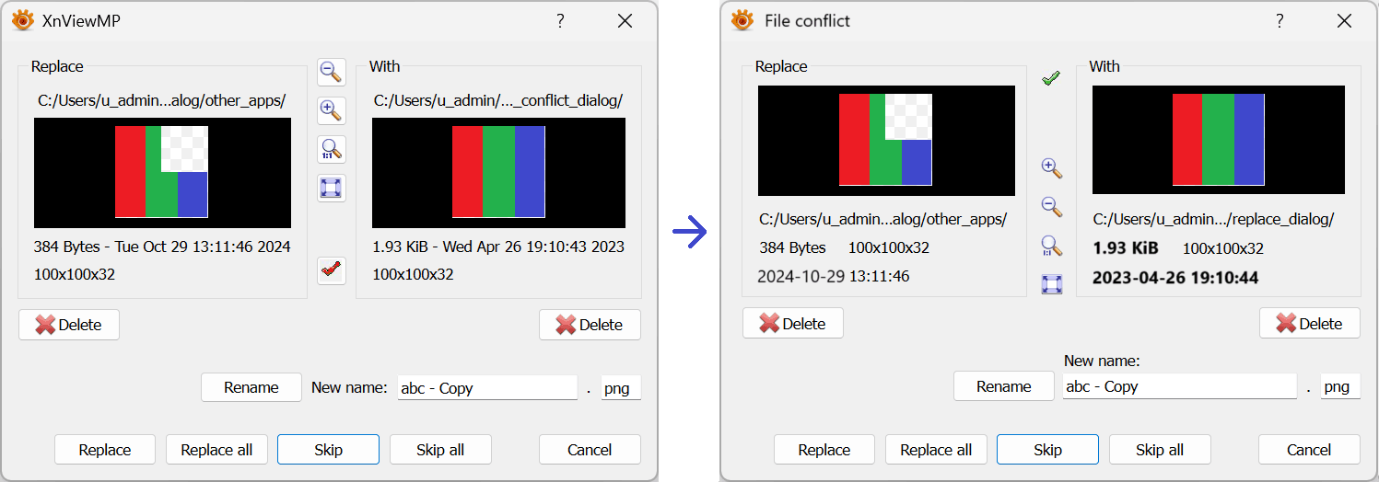Click zoom in icon in XnViewMP dialog
Viewport: 1379px width, 482px height.
tap(331, 110)
